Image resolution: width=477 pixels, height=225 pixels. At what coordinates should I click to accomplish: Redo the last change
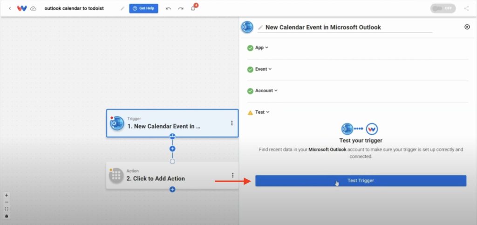[x=181, y=8]
